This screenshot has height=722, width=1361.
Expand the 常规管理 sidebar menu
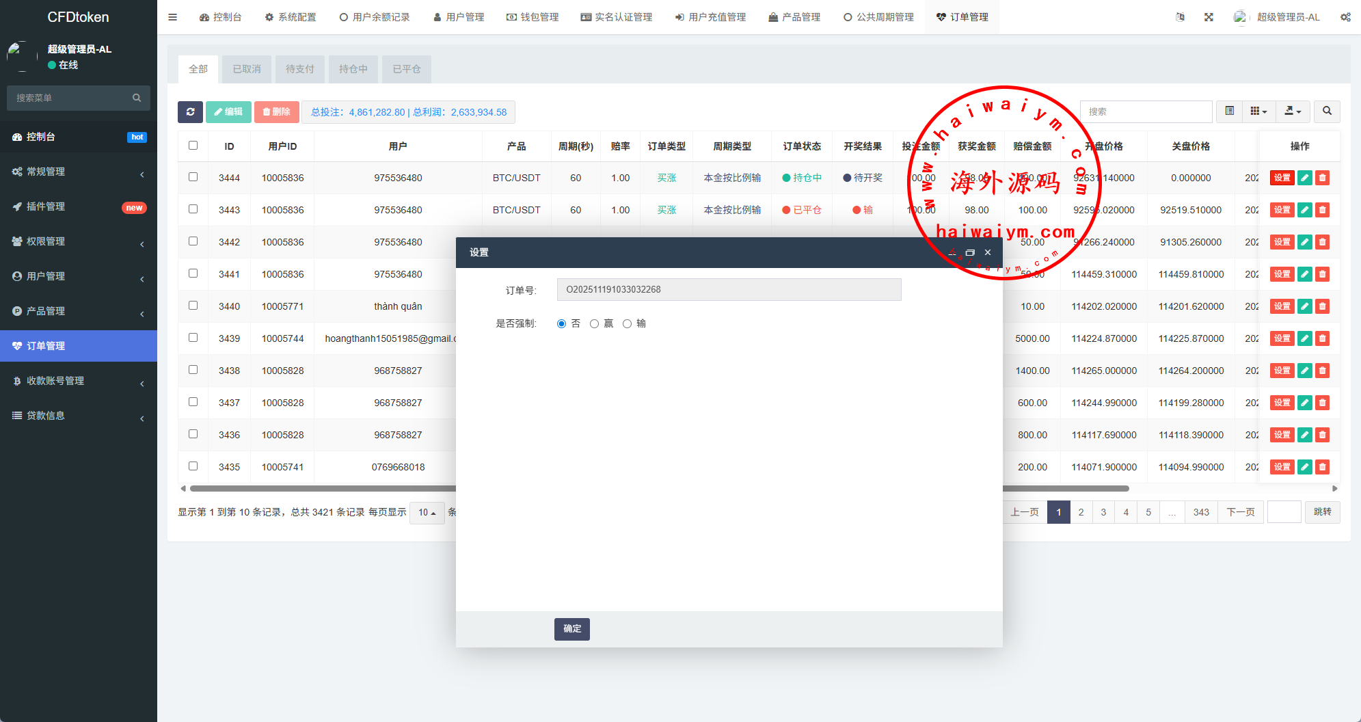[79, 172]
